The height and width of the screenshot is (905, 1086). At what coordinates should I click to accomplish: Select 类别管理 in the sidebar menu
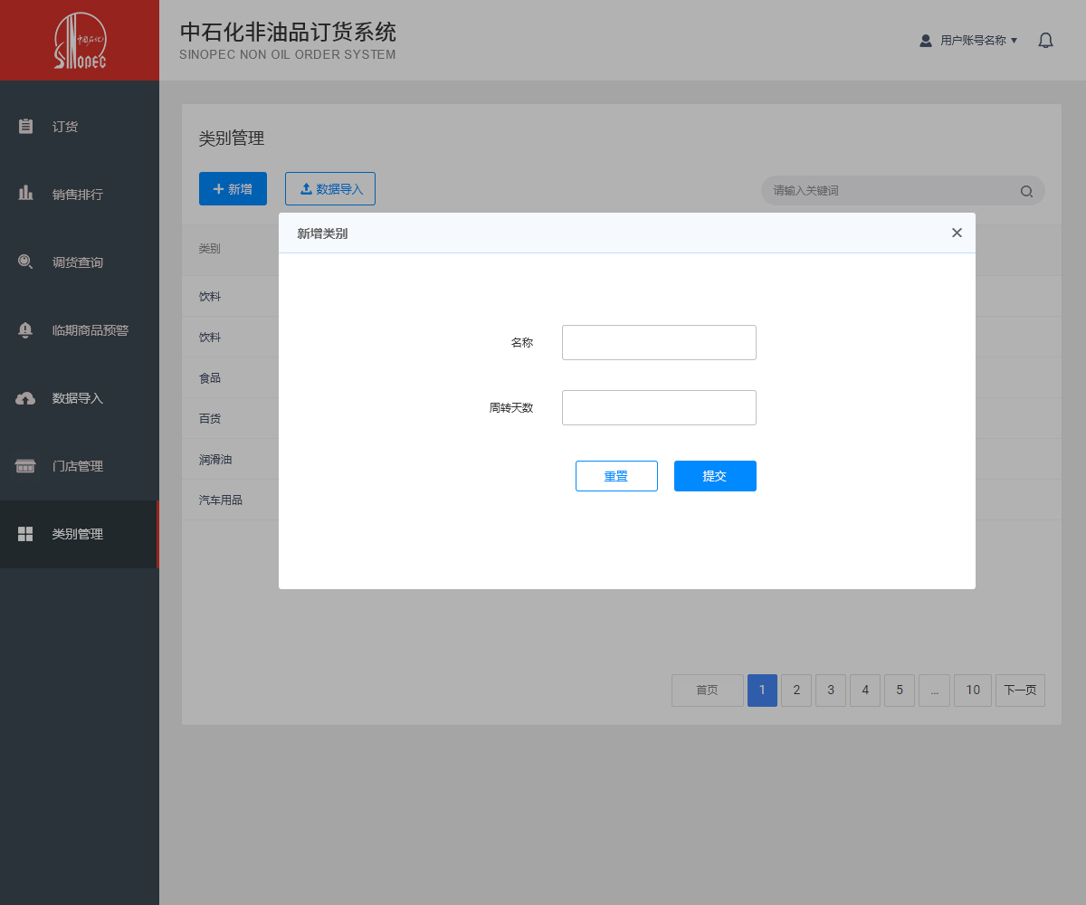pos(78,534)
